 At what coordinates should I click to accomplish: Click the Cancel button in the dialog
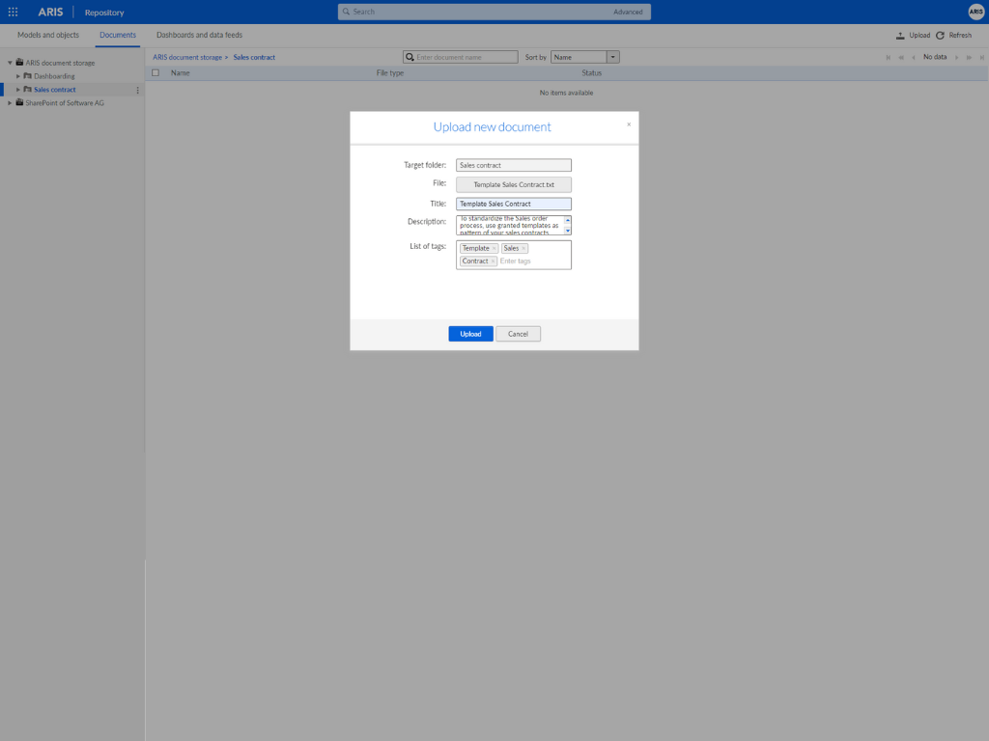point(518,334)
